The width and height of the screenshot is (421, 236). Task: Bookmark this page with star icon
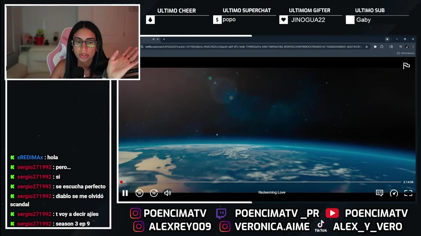click(366, 47)
